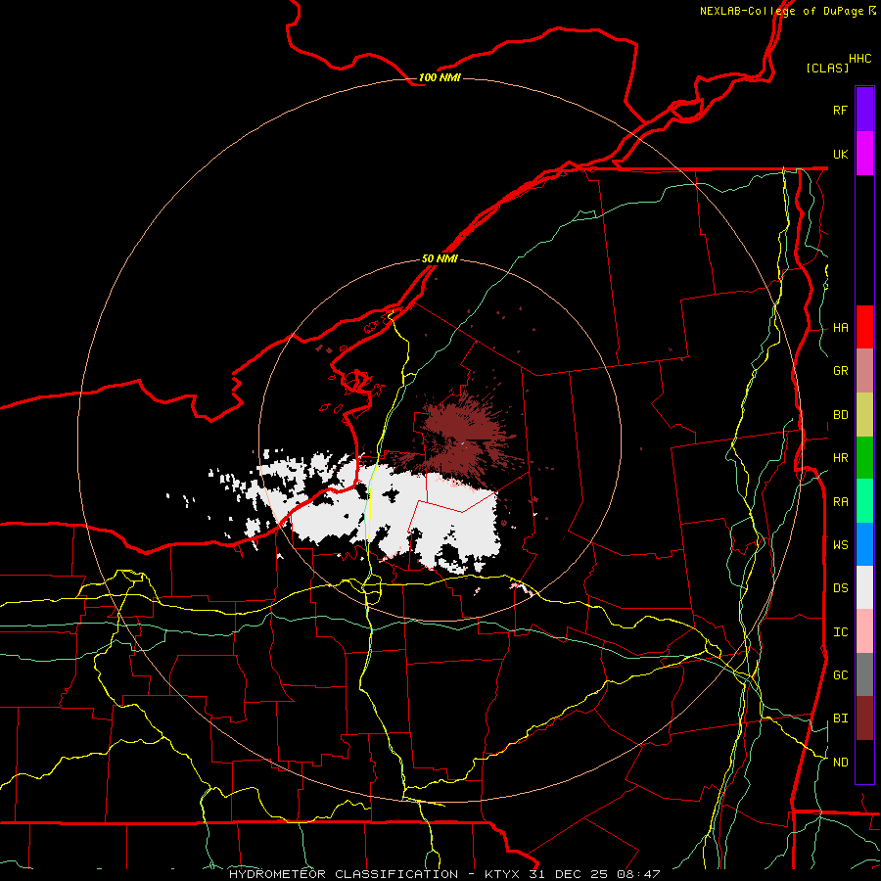Click the HR legend label

(840, 458)
